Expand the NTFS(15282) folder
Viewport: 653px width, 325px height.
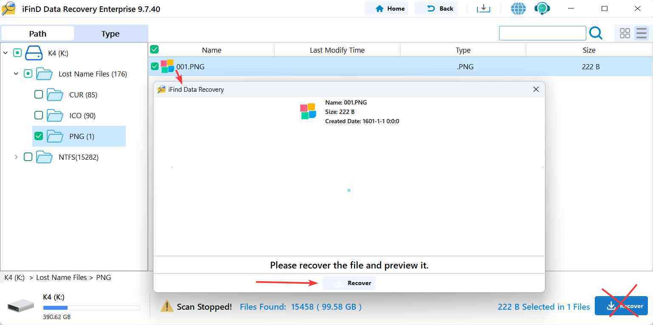(x=16, y=157)
